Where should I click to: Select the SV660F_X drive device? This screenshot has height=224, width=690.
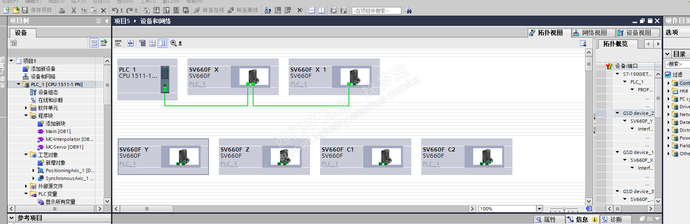point(233,77)
